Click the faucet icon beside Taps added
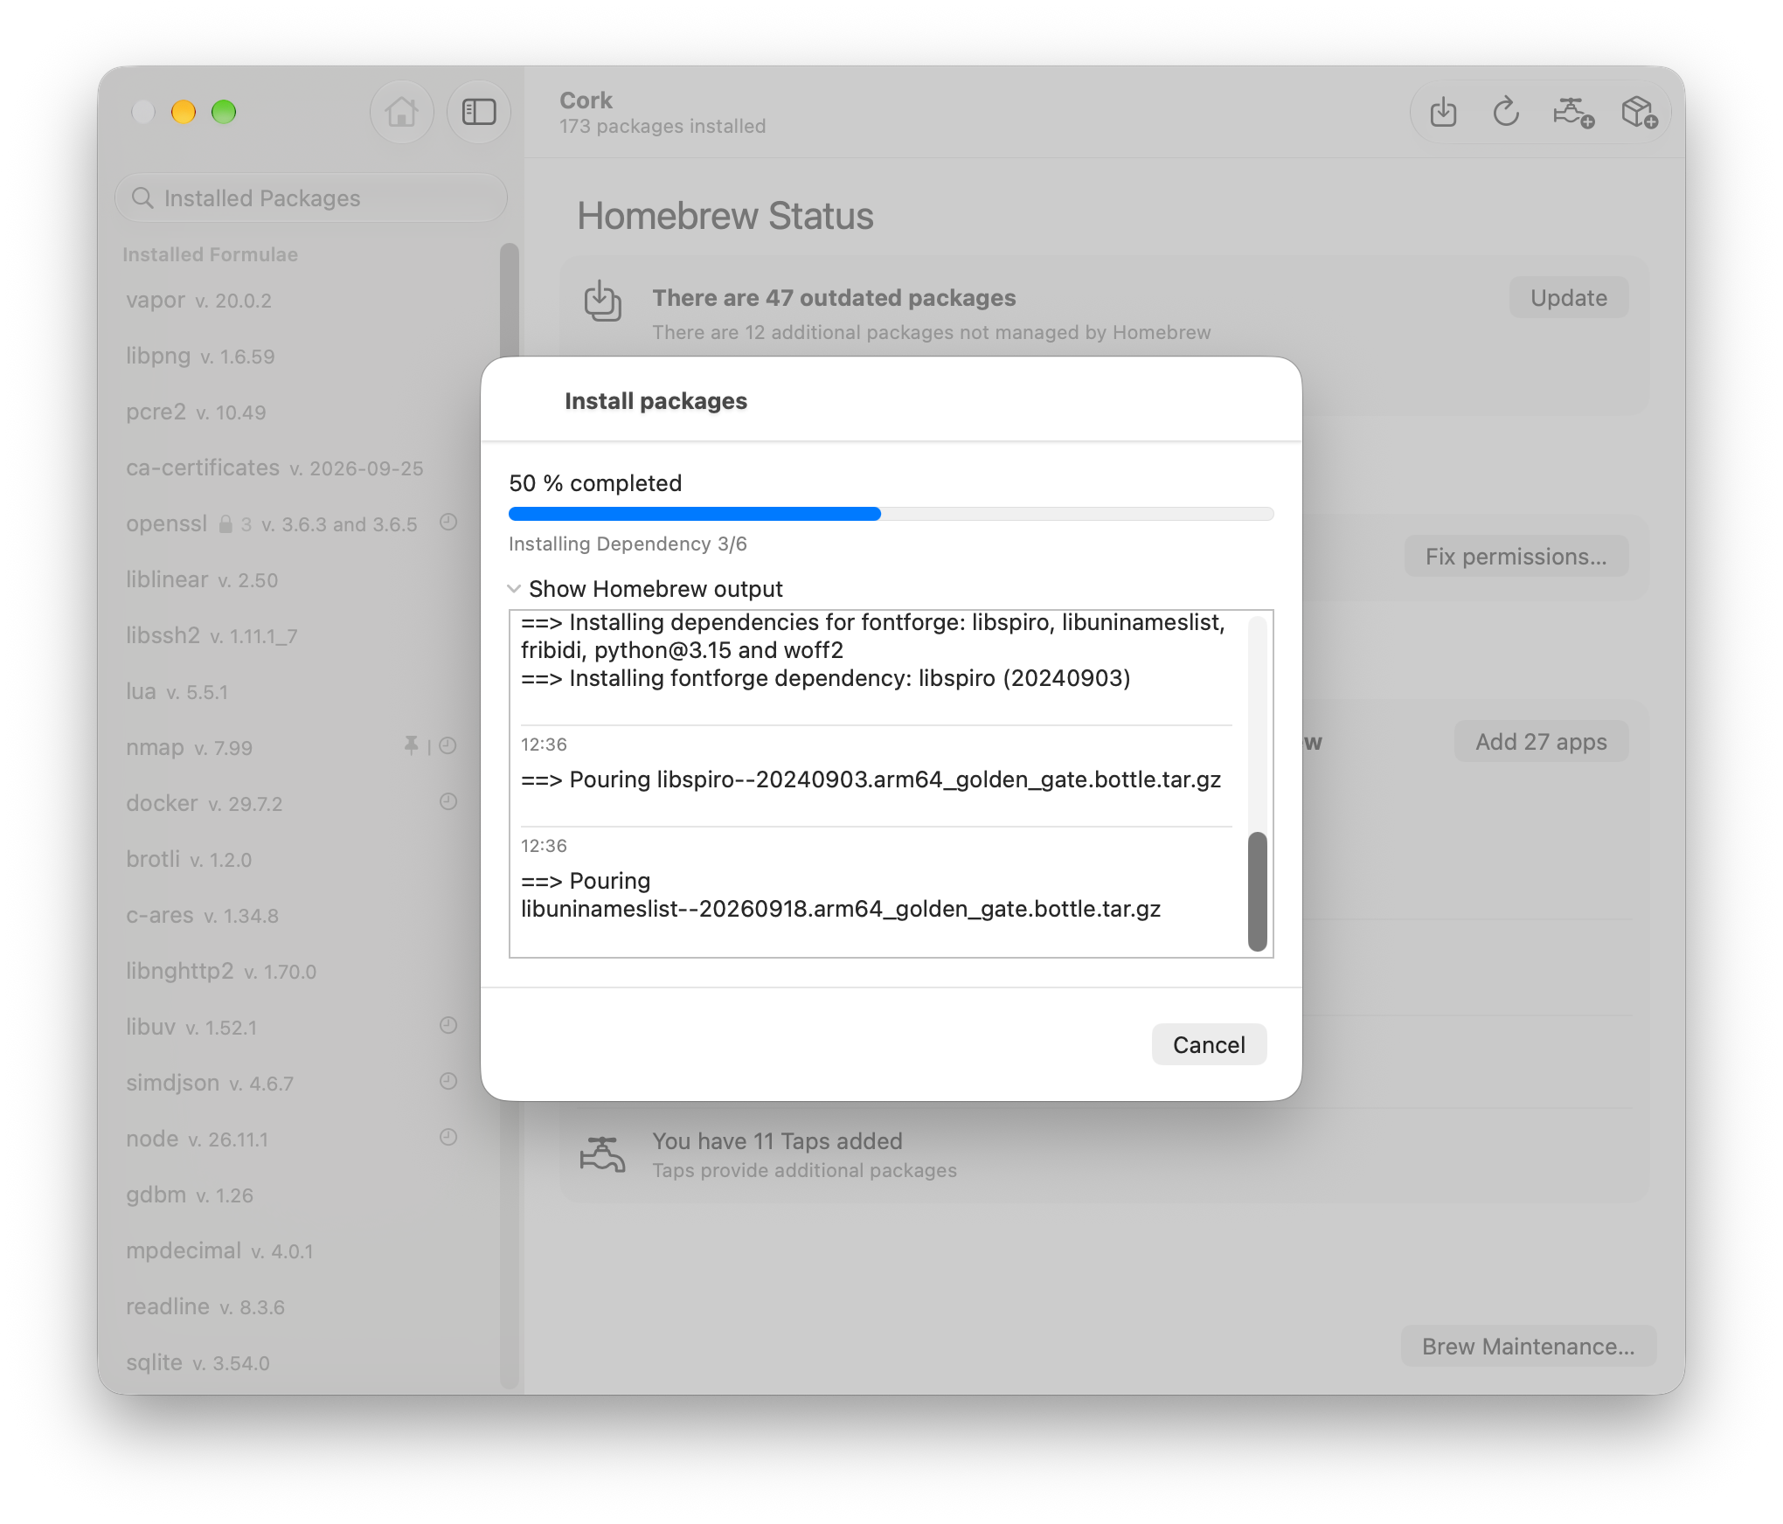 coord(602,1154)
